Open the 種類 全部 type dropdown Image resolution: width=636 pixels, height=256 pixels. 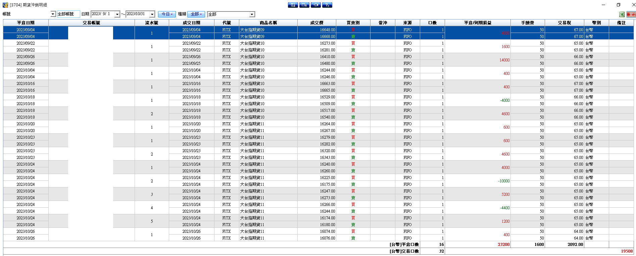coord(196,14)
